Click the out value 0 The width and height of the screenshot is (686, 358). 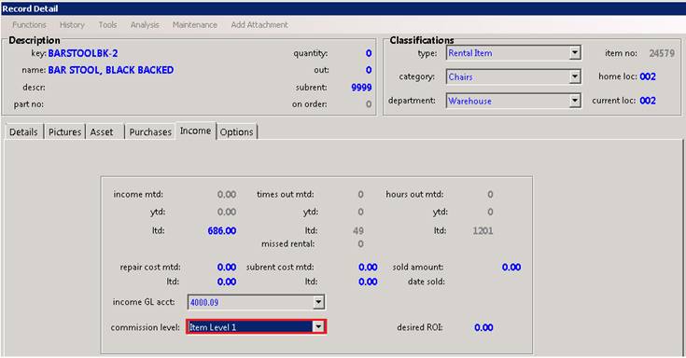point(369,70)
